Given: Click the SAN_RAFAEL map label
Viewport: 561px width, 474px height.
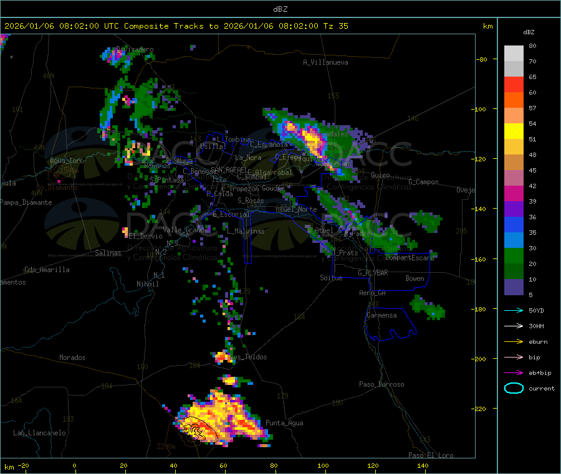Looking at the screenshot, I should pos(229,169).
